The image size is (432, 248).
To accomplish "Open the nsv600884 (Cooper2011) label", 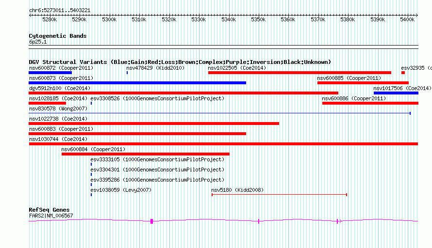I will click(x=93, y=149).
